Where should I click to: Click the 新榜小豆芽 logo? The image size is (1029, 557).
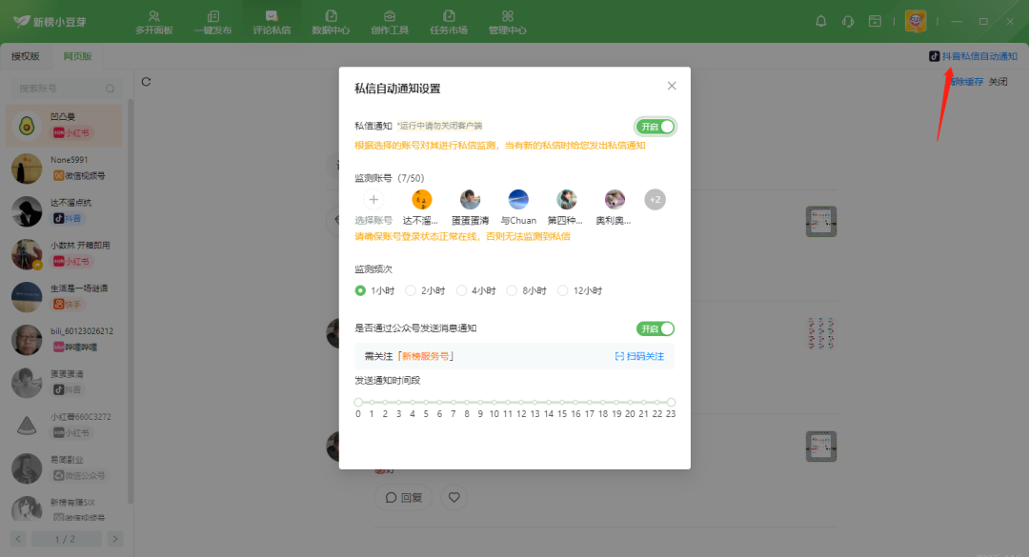[50, 22]
